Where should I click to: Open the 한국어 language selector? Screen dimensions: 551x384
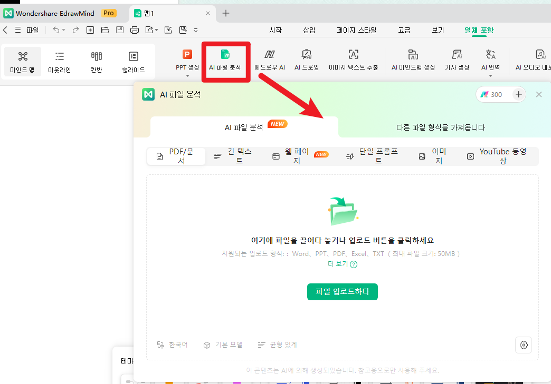(x=172, y=345)
